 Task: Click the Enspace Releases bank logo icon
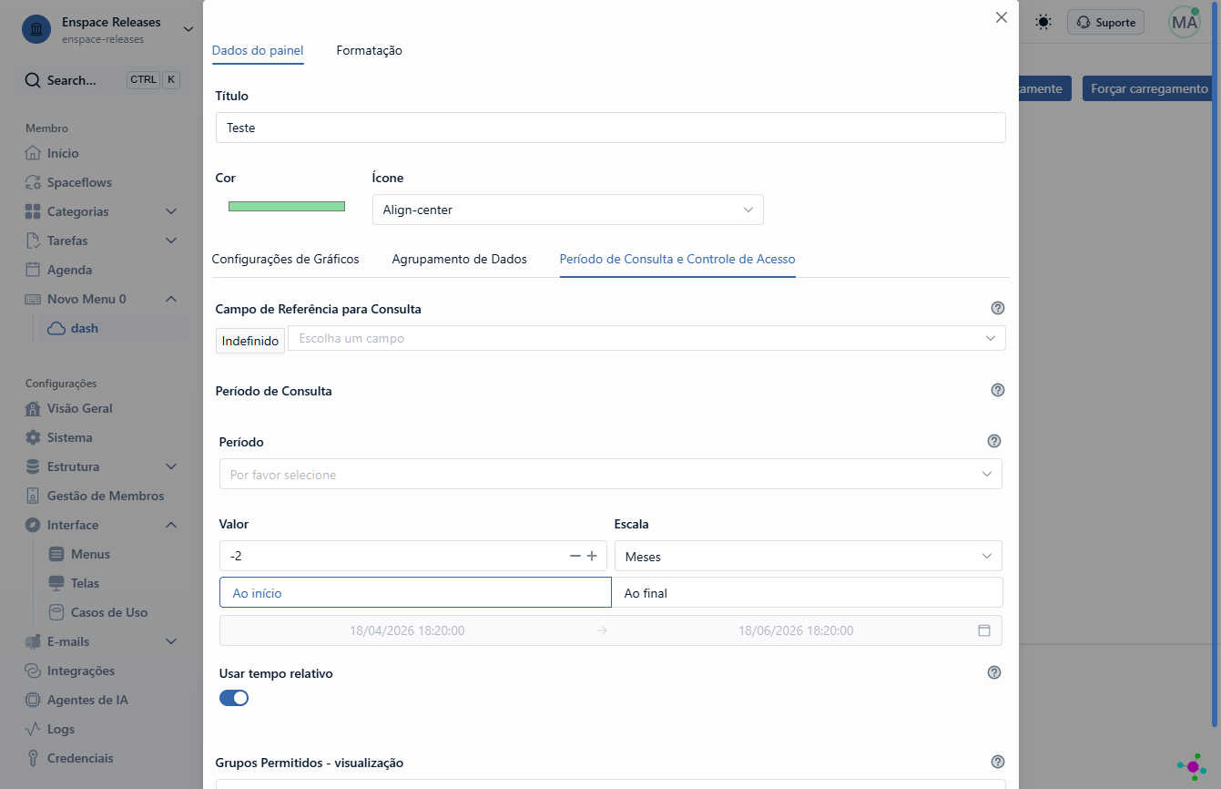coord(36,29)
